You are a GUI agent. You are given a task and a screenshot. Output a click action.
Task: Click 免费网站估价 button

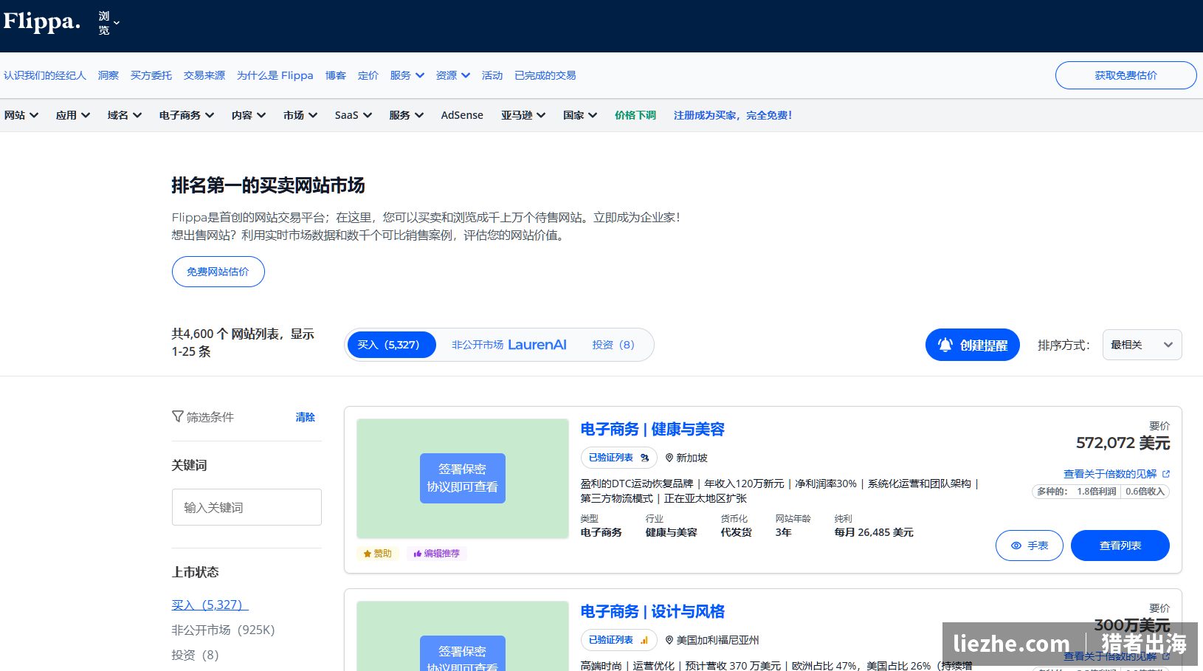tap(218, 272)
